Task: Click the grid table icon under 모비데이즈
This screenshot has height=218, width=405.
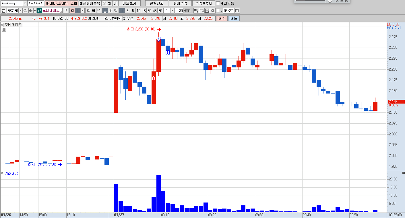Action: tap(4, 30)
